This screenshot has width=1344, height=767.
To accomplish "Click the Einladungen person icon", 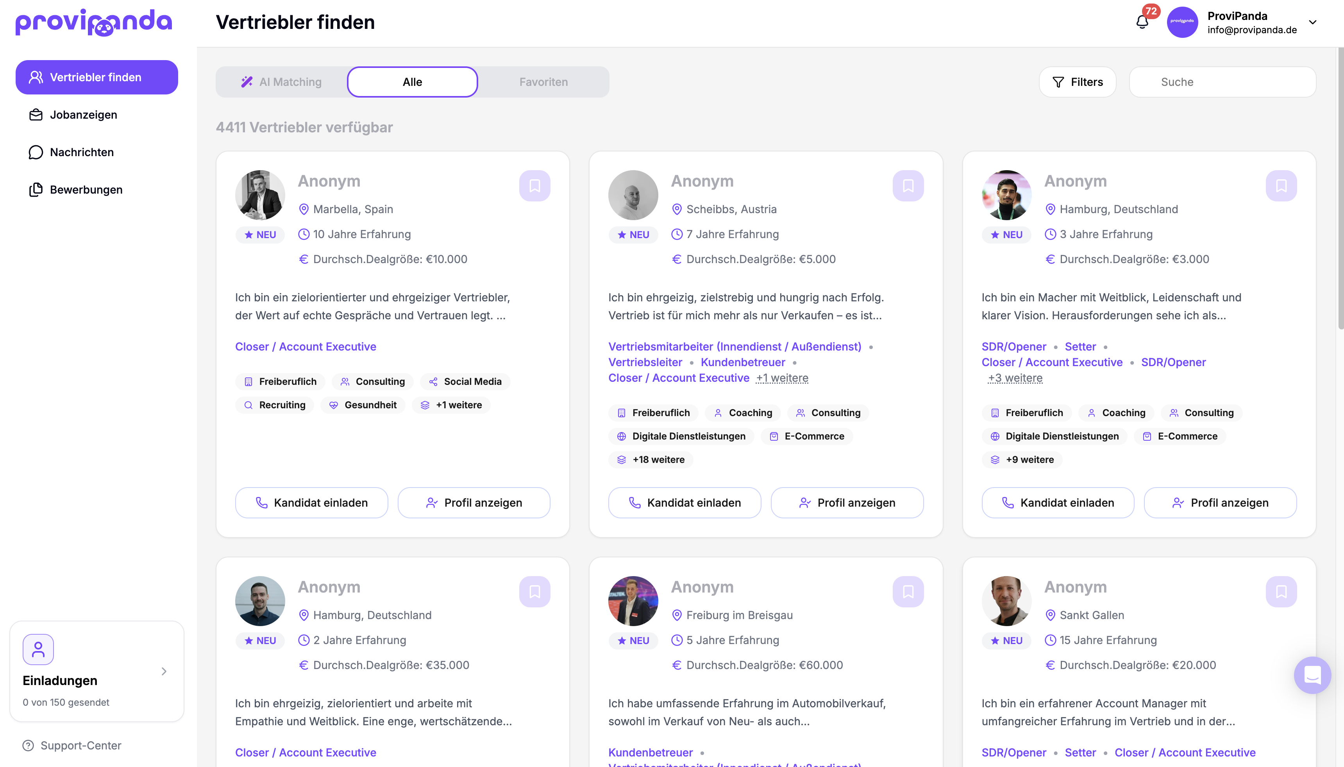I will click(x=38, y=649).
